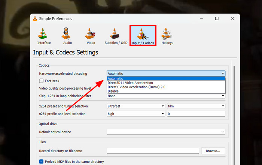262x165 pixels.
Task: Click the x264 level field showing 0
Action: 196,114
